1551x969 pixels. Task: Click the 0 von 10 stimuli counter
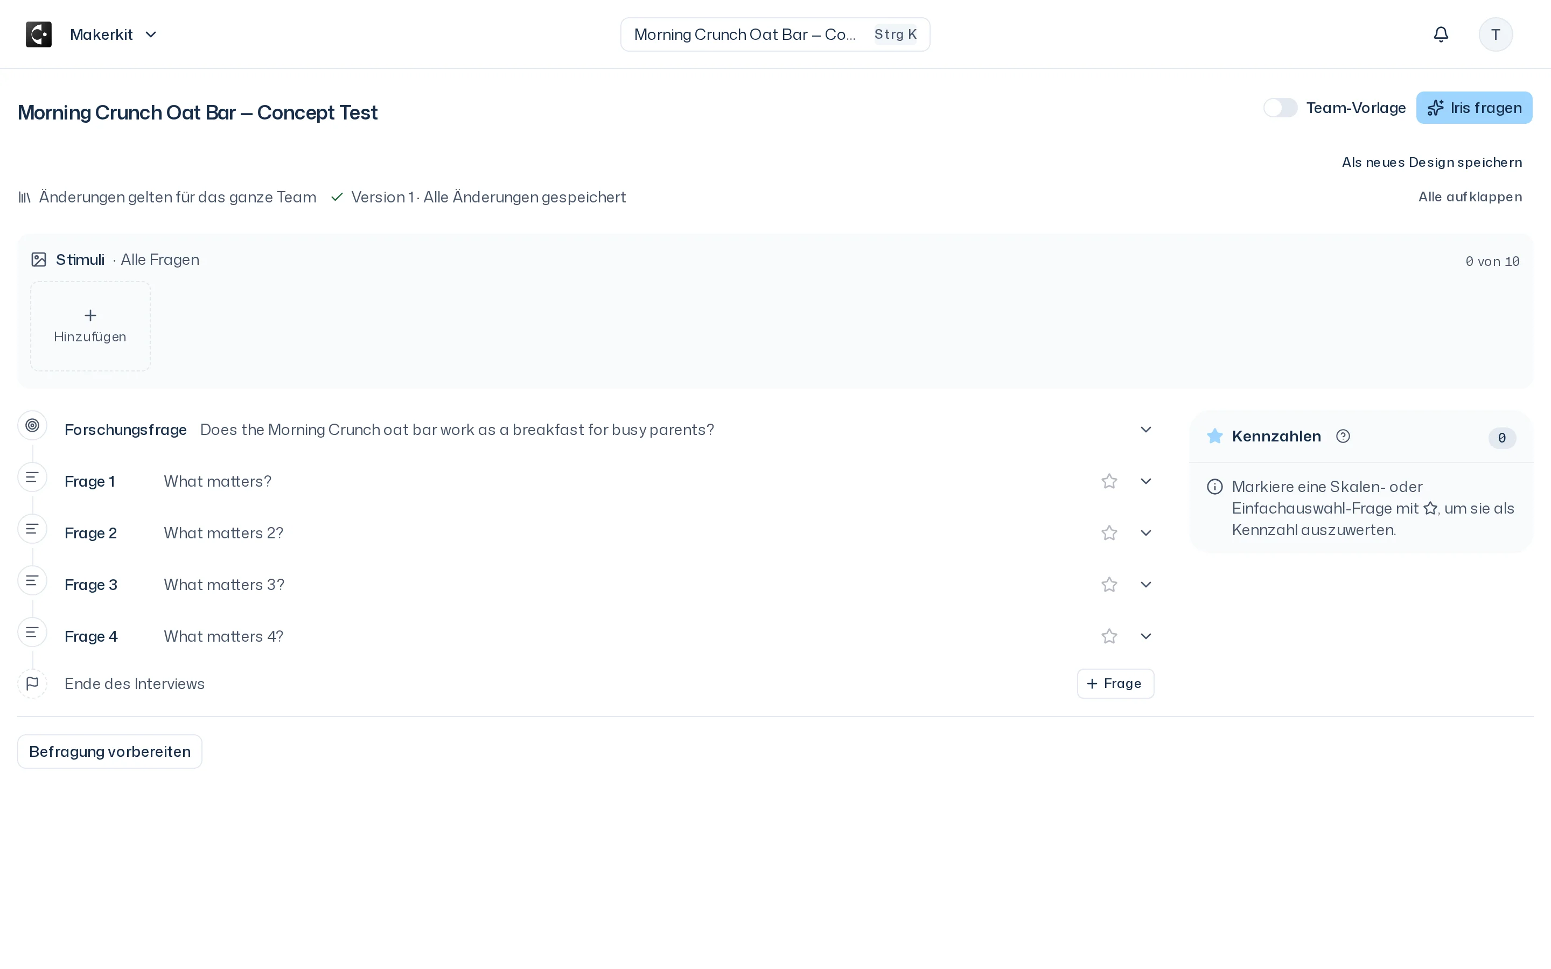pos(1492,262)
